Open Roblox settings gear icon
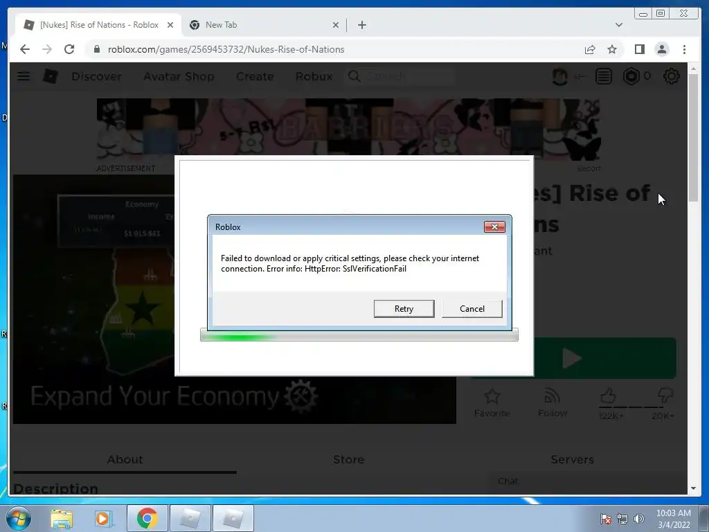Viewport: 709px width, 532px height. [671, 76]
